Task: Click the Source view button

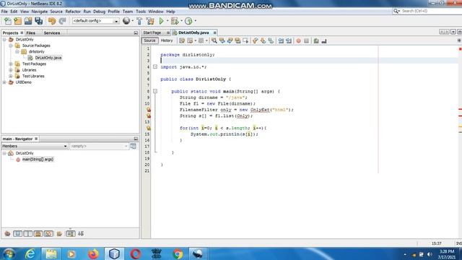Action: click(149, 40)
